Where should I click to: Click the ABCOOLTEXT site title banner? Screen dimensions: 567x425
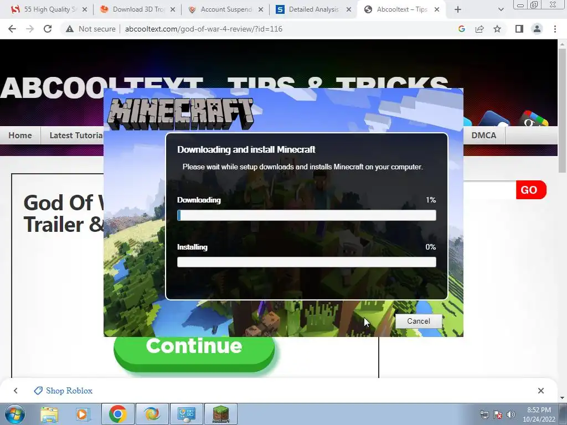click(x=224, y=87)
